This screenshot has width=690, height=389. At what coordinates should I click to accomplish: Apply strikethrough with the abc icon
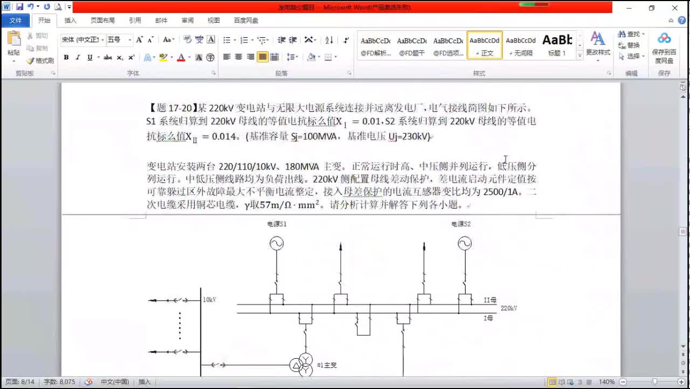point(108,57)
